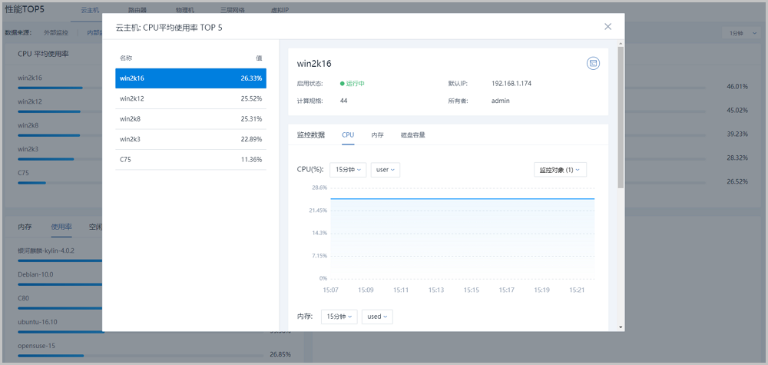
Task: Click the highlighted win2k16 row
Action: [x=190, y=78]
